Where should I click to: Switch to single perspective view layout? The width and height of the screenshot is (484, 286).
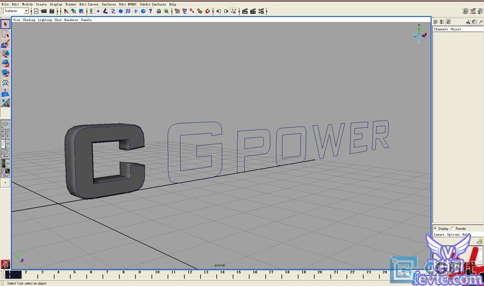(x=5, y=124)
